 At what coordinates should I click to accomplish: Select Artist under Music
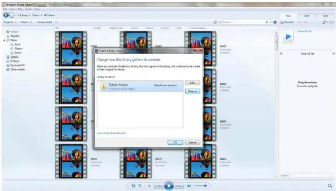pyautogui.click(x=15, y=44)
